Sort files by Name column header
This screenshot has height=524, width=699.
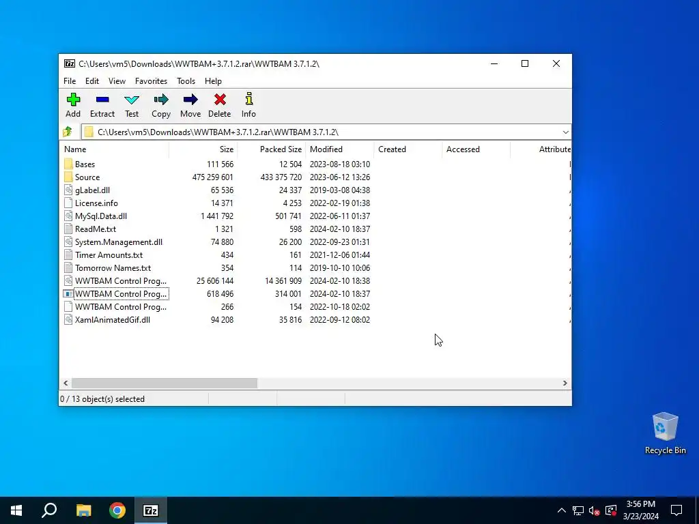point(114,149)
